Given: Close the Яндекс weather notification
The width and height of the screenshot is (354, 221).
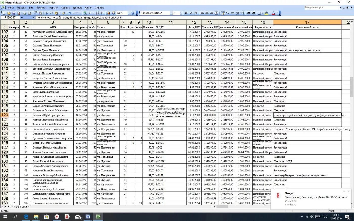Looking at the screenshot, I should 348,191.
